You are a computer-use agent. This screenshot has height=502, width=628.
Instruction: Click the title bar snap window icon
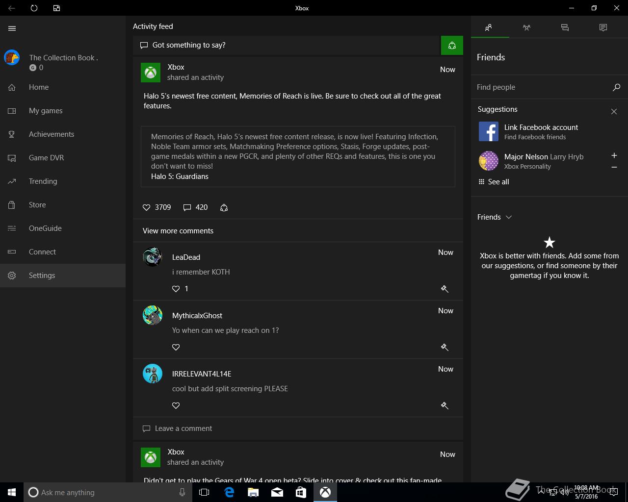tap(56, 8)
